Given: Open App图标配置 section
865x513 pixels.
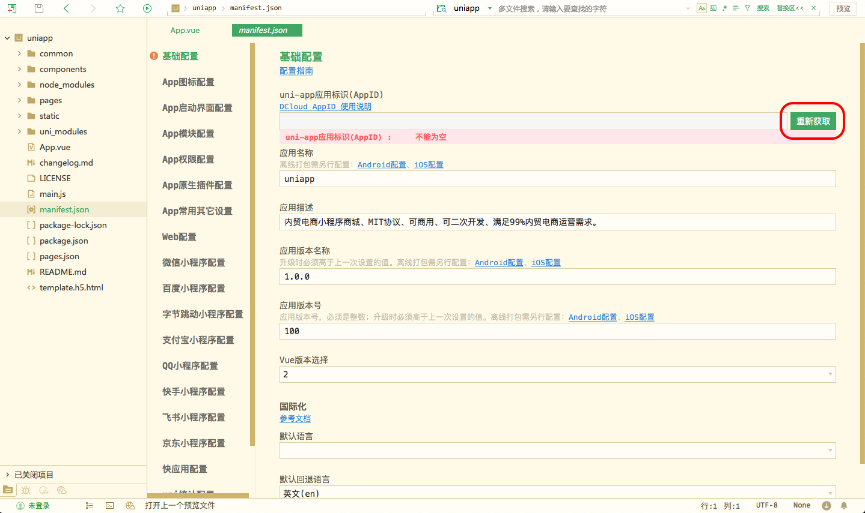Looking at the screenshot, I should pyautogui.click(x=188, y=82).
